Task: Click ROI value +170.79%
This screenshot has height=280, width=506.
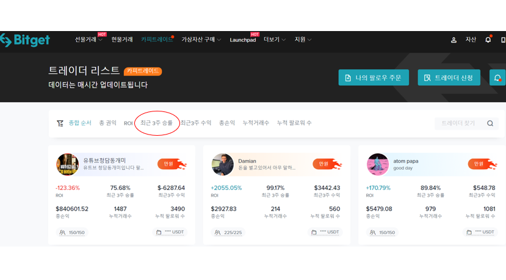Action: click(378, 188)
